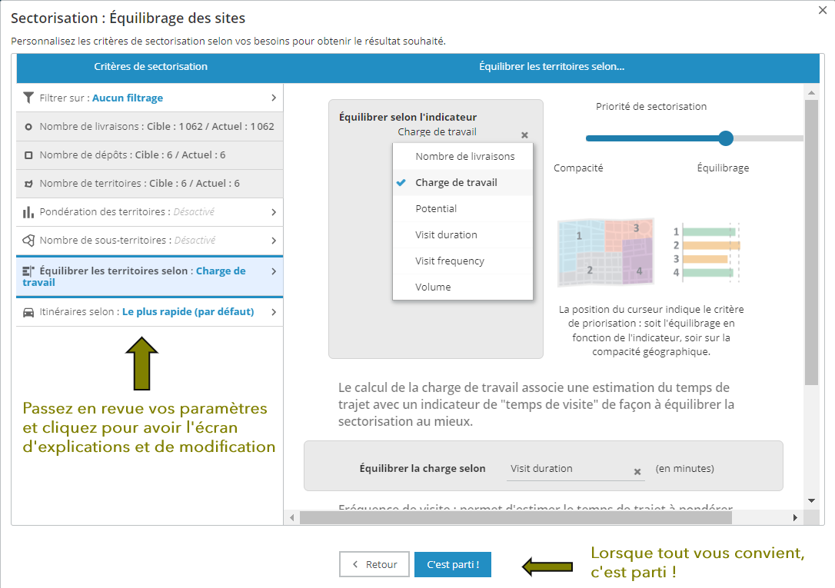Click the horizontal scrollbar right arrow
Screen dimensions: 835x588
click(795, 518)
